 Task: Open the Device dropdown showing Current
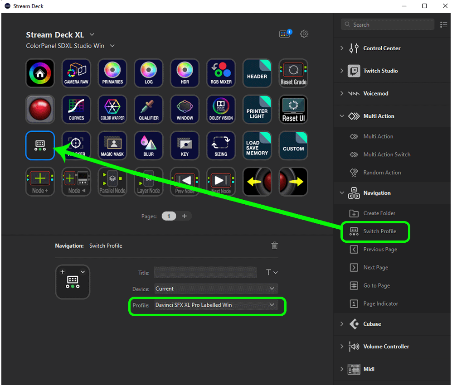(x=216, y=289)
